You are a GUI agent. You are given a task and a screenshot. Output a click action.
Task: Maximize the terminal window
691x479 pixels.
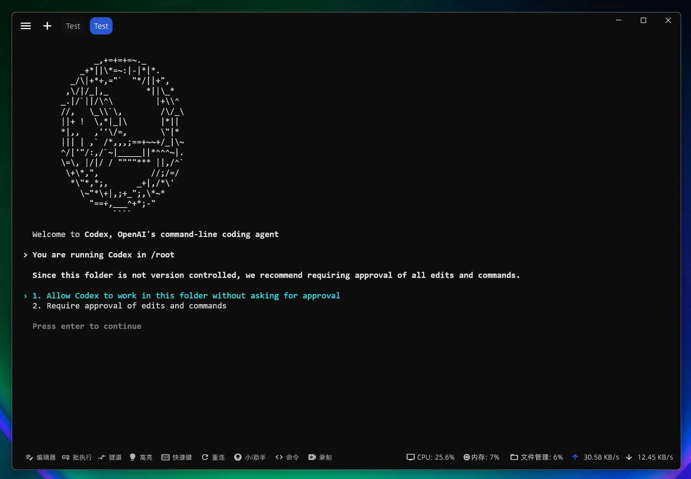(643, 20)
